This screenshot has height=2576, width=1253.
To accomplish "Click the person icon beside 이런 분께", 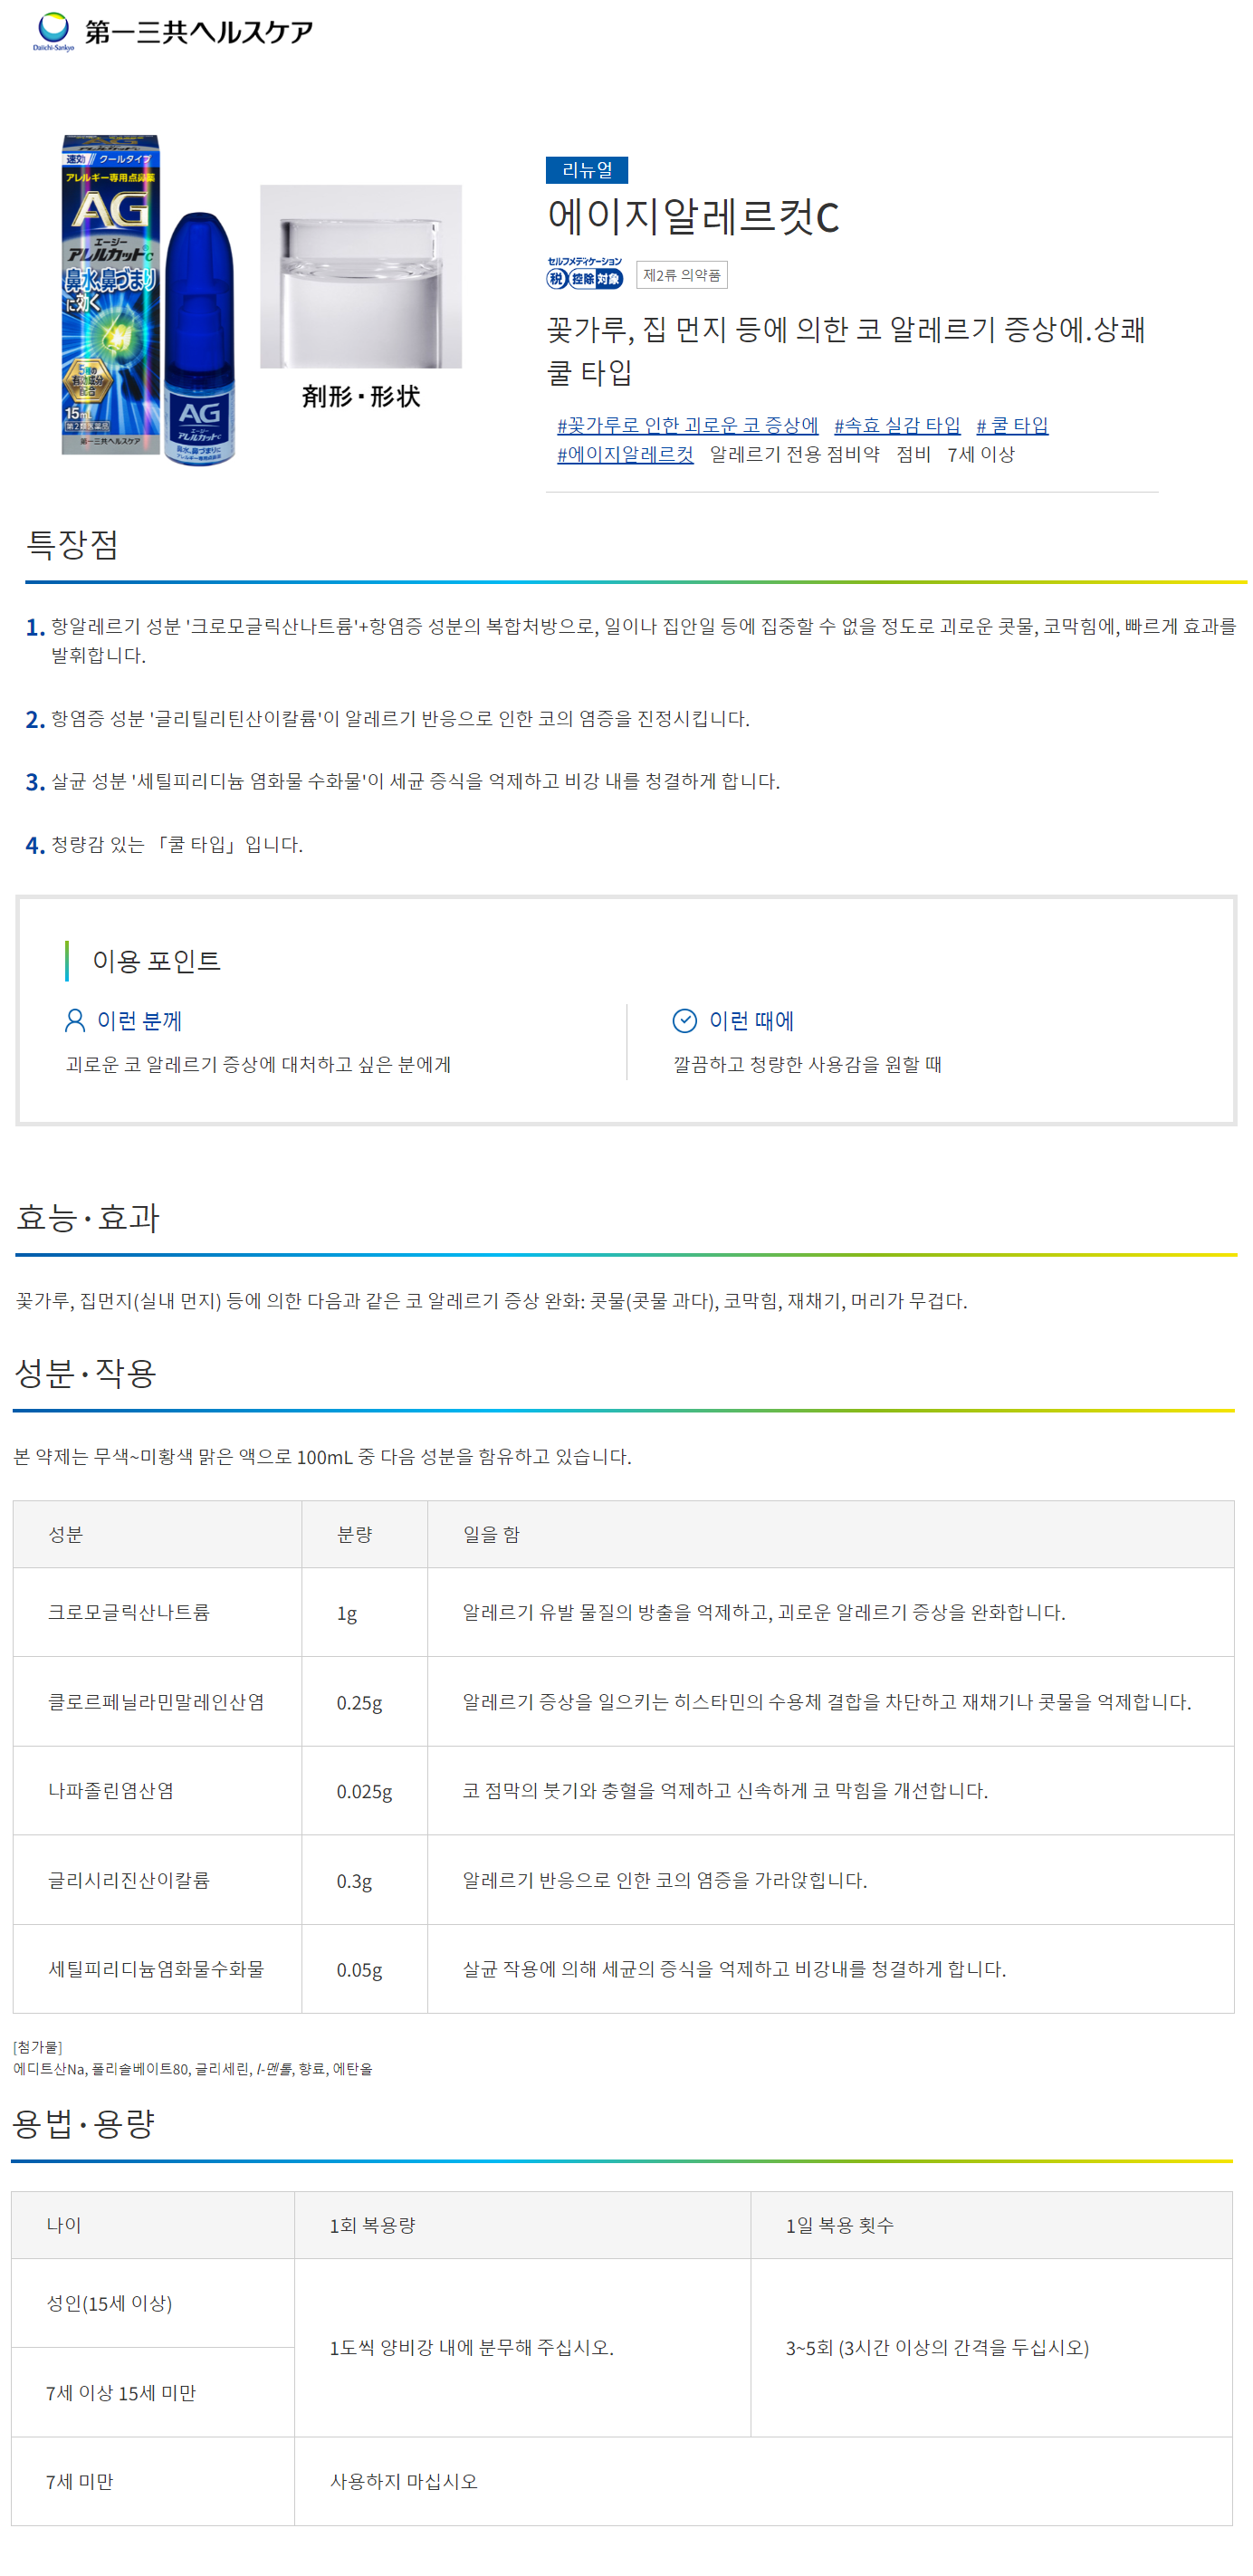I will (75, 1020).
